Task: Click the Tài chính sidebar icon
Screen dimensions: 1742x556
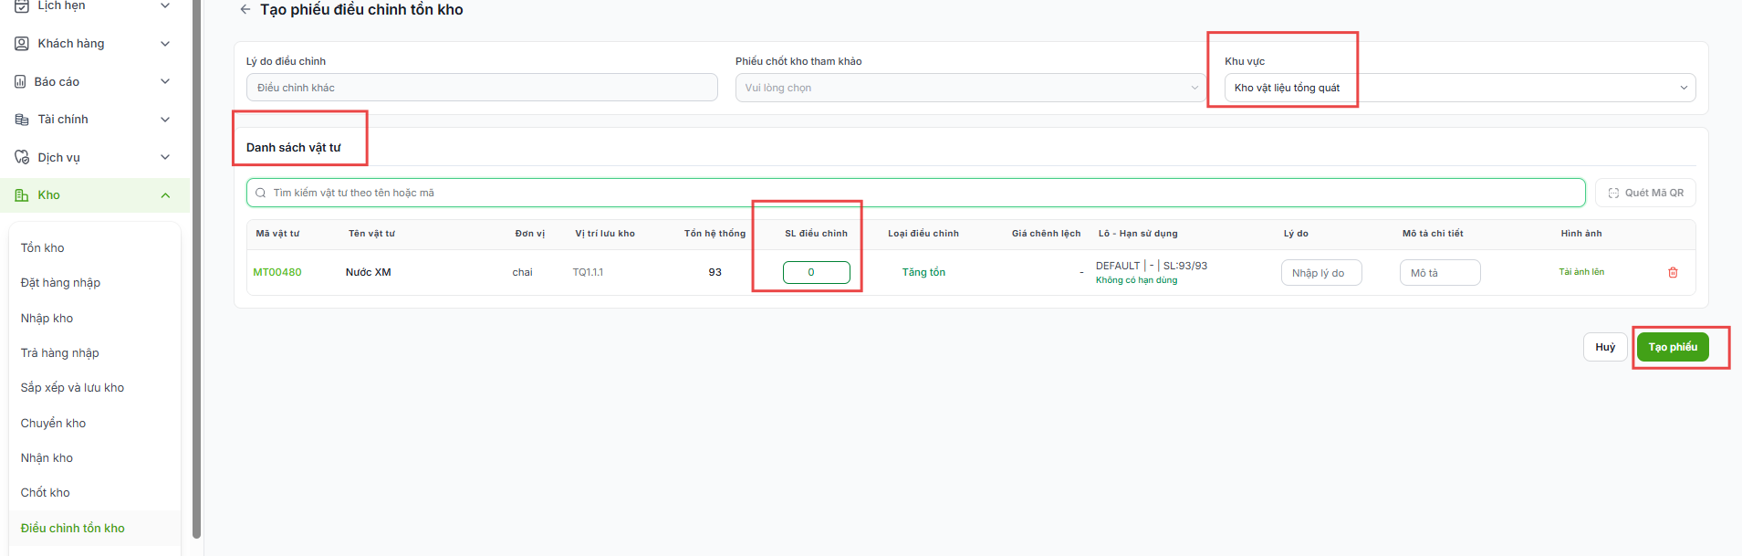Action: [x=22, y=120]
